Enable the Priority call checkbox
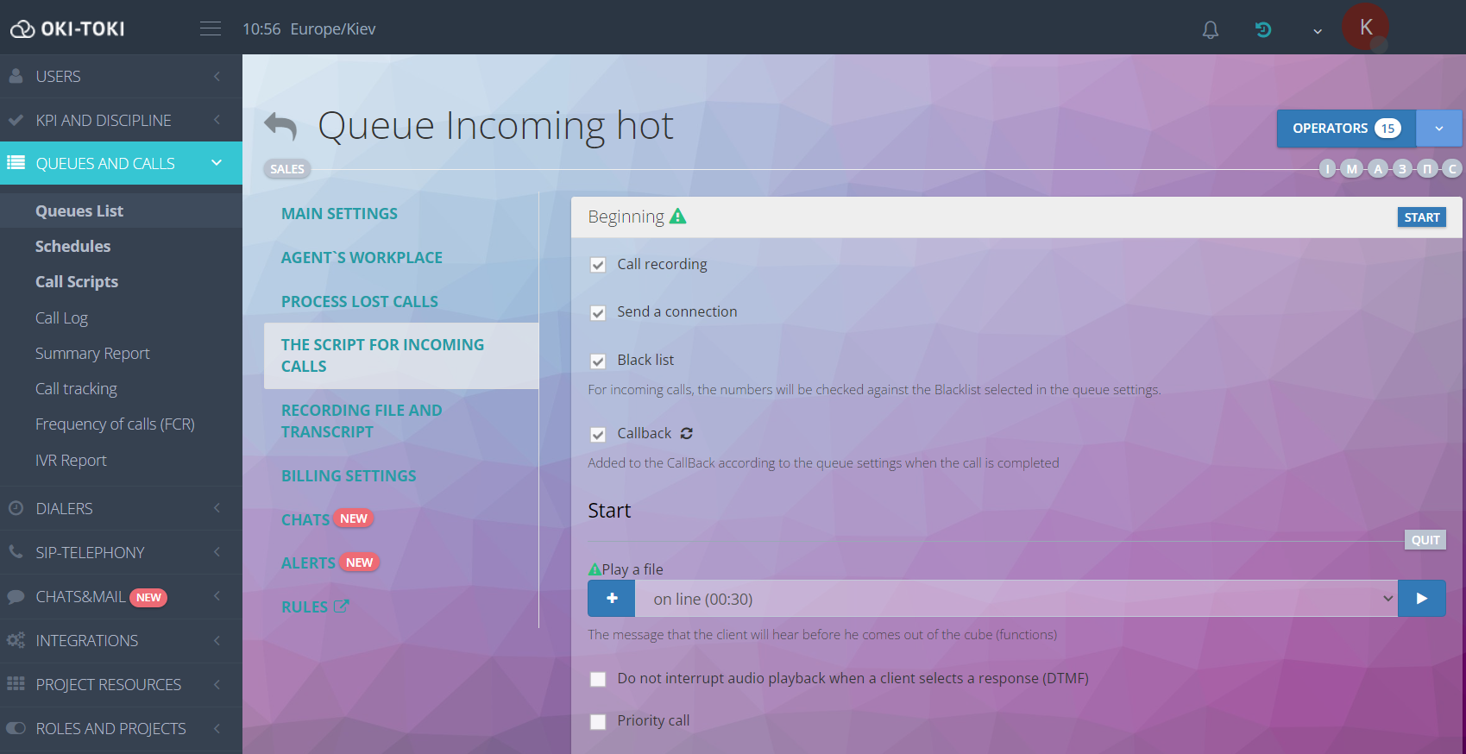The image size is (1466, 754). [598, 721]
